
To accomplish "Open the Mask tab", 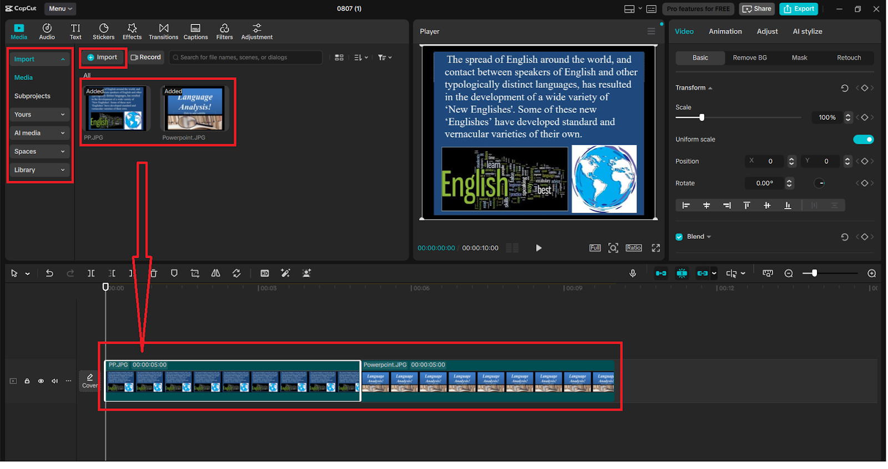I will [799, 58].
